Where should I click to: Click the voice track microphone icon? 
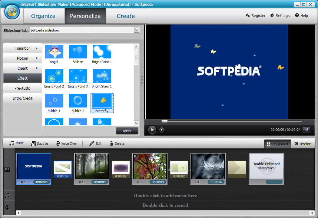(7, 208)
